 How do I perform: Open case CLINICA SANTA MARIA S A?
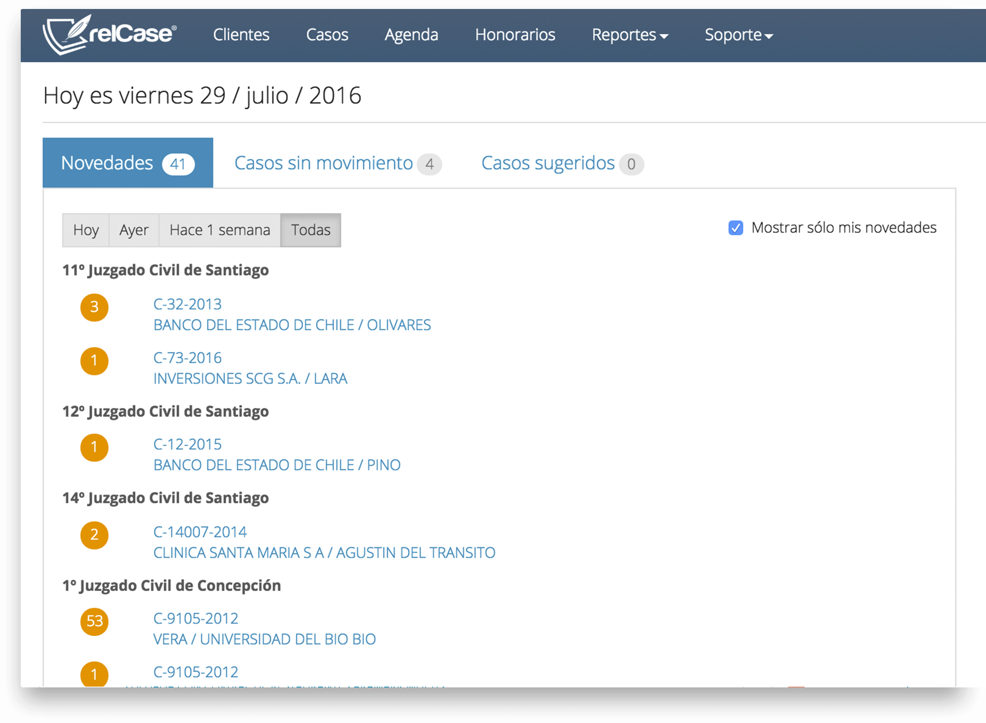pyautogui.click(x=324, y=553)
